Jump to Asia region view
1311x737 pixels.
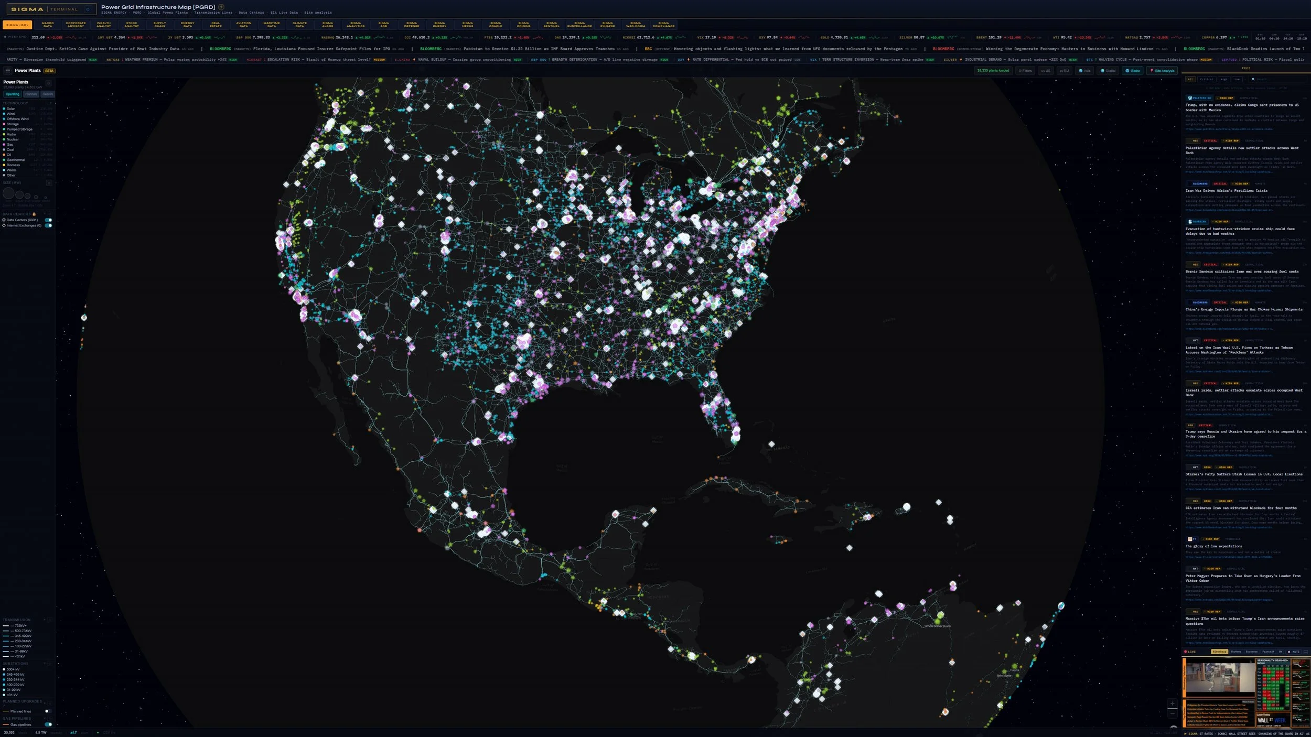(x=1084, y=71)
